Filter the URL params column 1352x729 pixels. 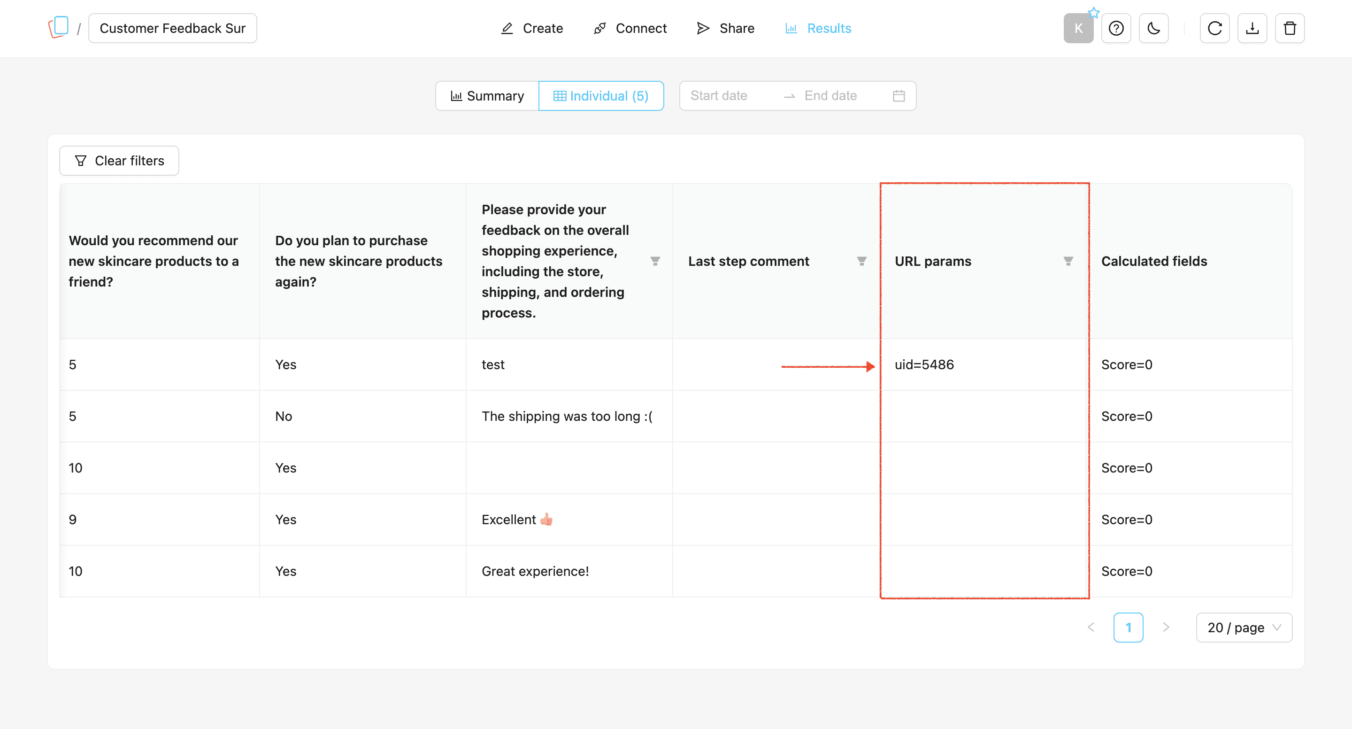1068,261
